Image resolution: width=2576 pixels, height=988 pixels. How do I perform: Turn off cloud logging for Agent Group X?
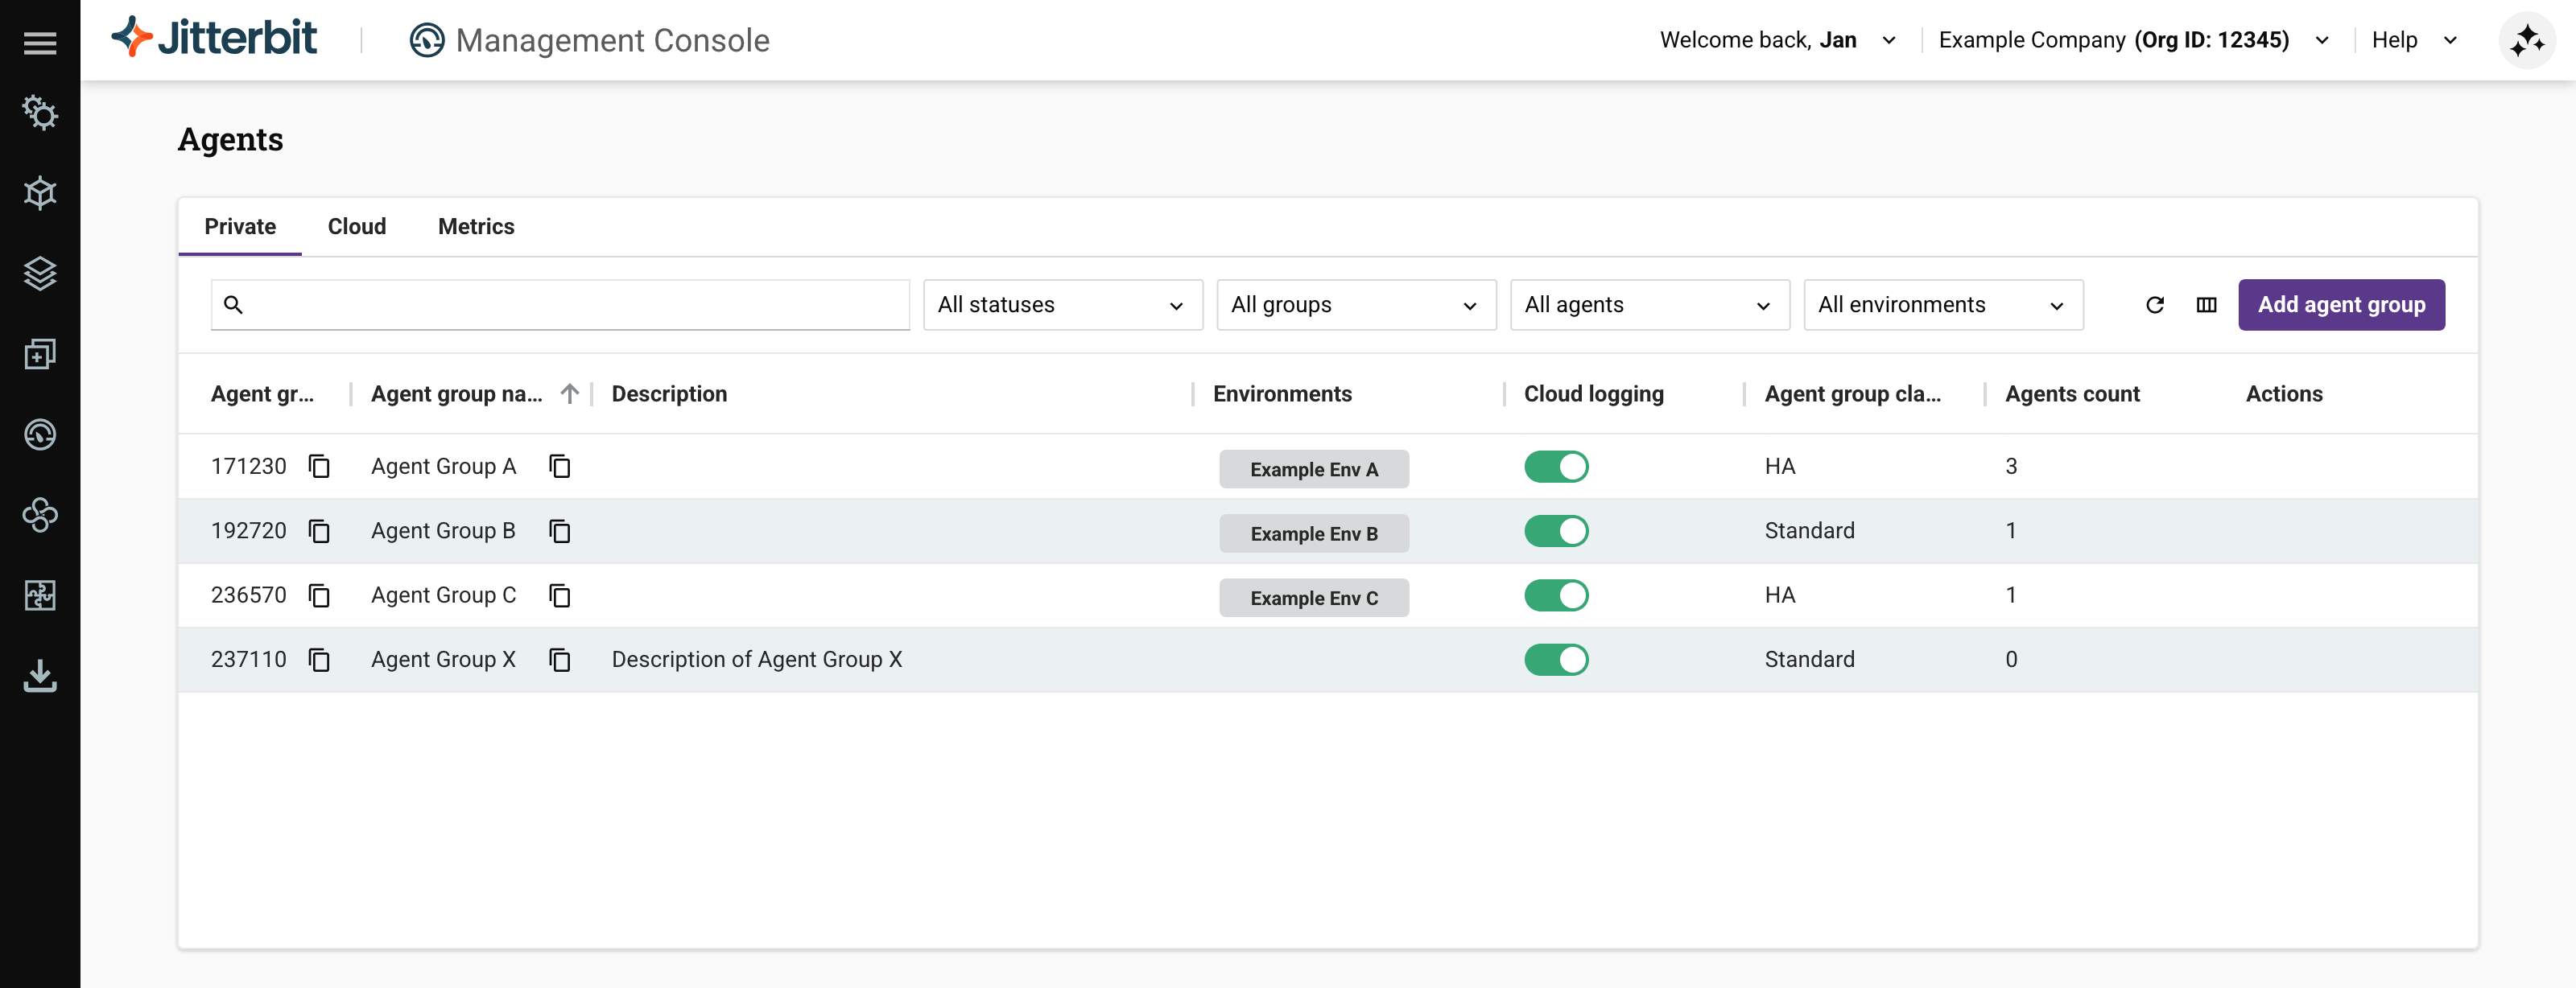coord(1556,661)
